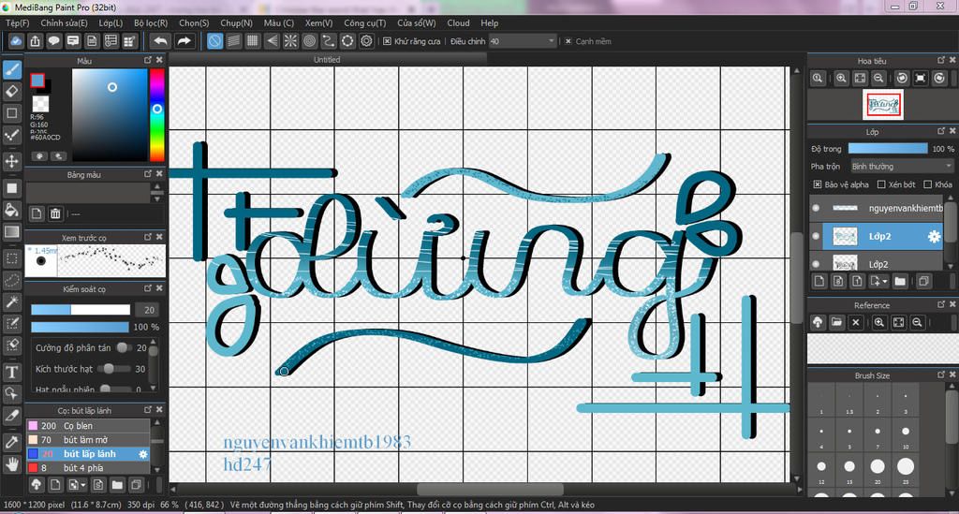Screen dimensions: 959x514
Task: Open the snap settings gear icon
Action: coord(366,41)
